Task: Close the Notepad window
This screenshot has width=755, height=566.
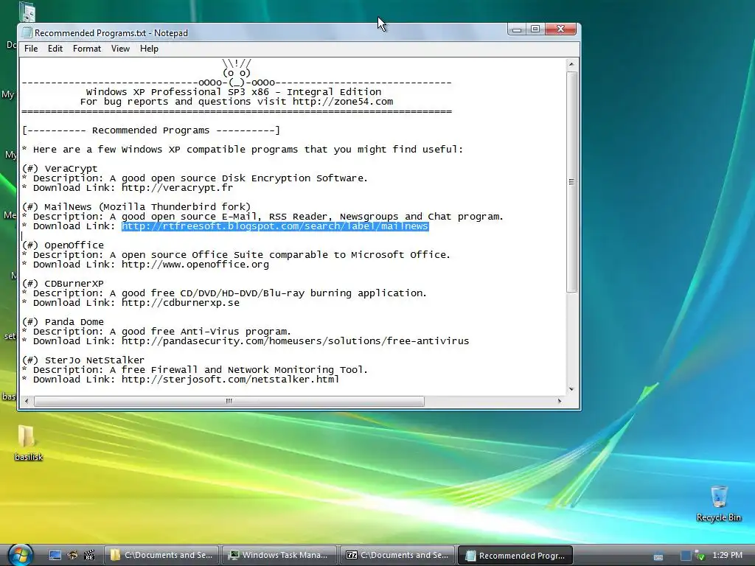Action: [560, 29]
